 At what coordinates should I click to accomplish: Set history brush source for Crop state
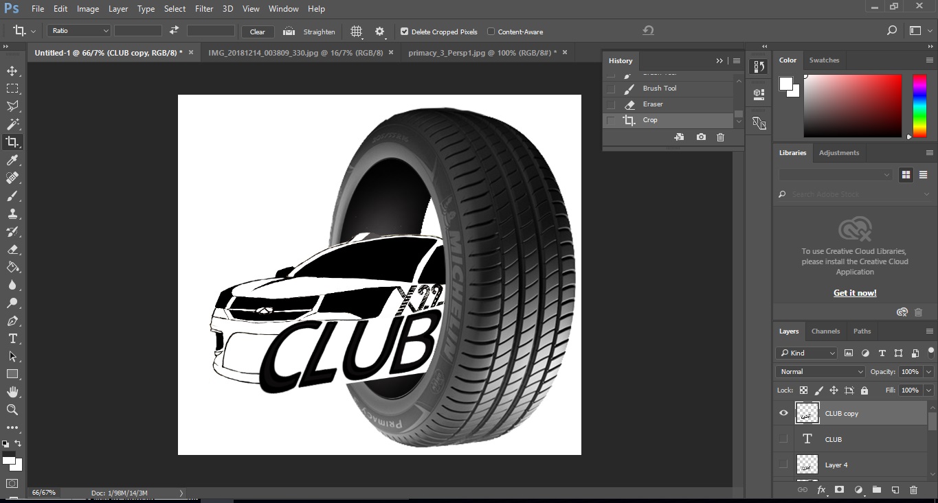coord(611,120)
